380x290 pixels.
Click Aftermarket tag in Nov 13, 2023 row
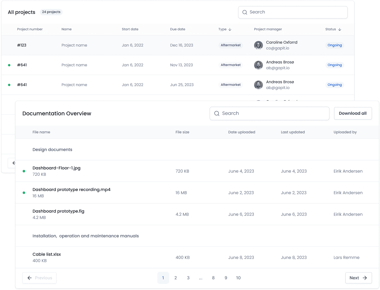(x=230, y=65)
